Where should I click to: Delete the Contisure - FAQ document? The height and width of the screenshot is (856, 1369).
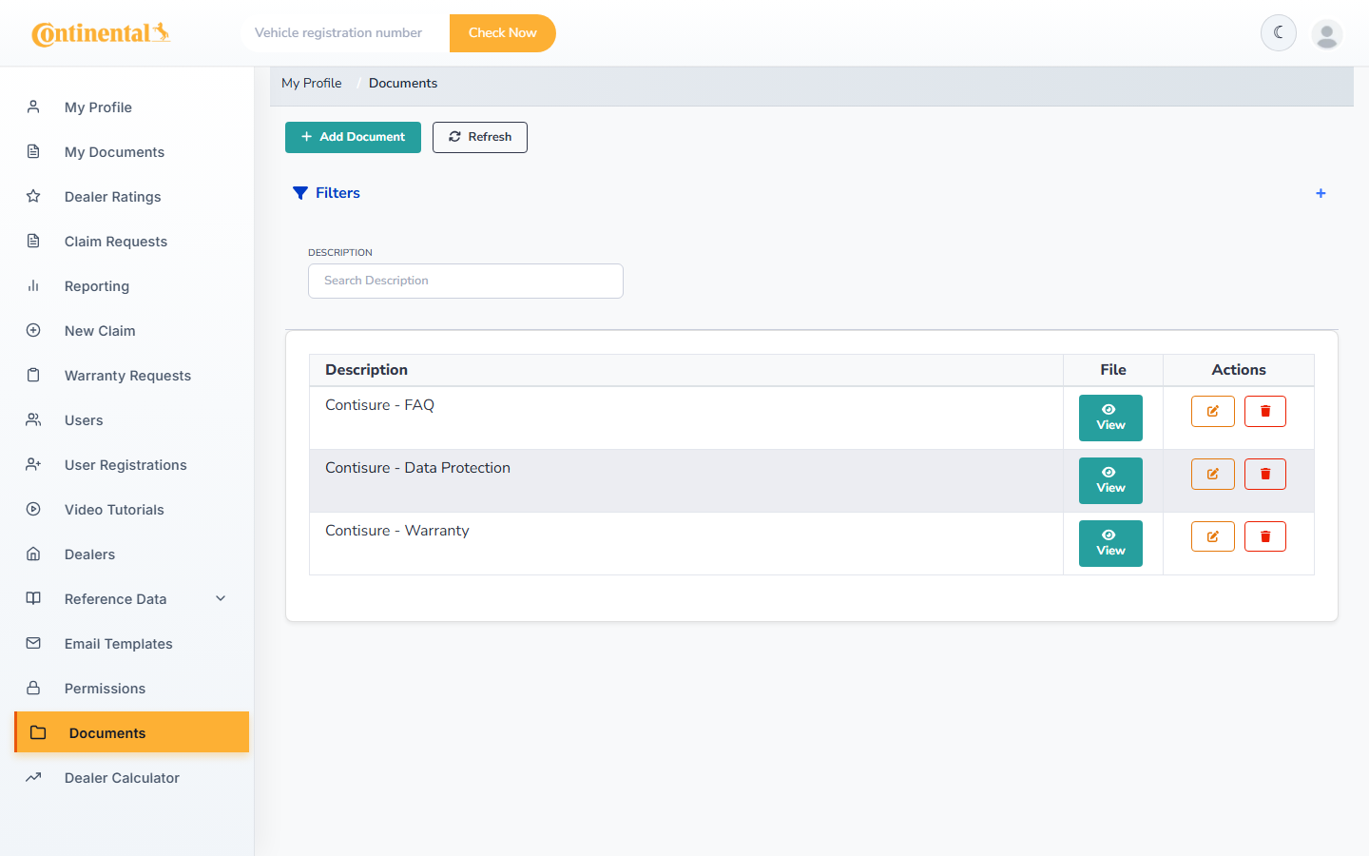[1265, 411]
